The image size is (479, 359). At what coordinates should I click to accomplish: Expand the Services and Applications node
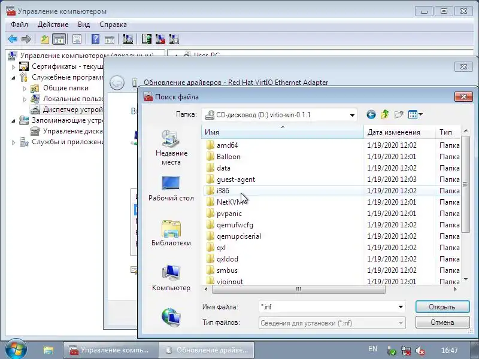(x=13, y=142)
